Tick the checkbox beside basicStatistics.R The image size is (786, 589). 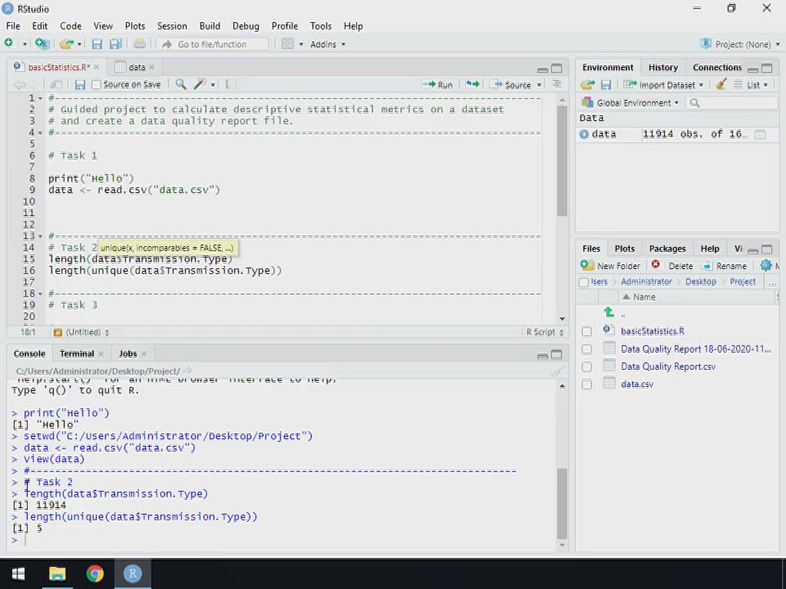click(586, 331)
